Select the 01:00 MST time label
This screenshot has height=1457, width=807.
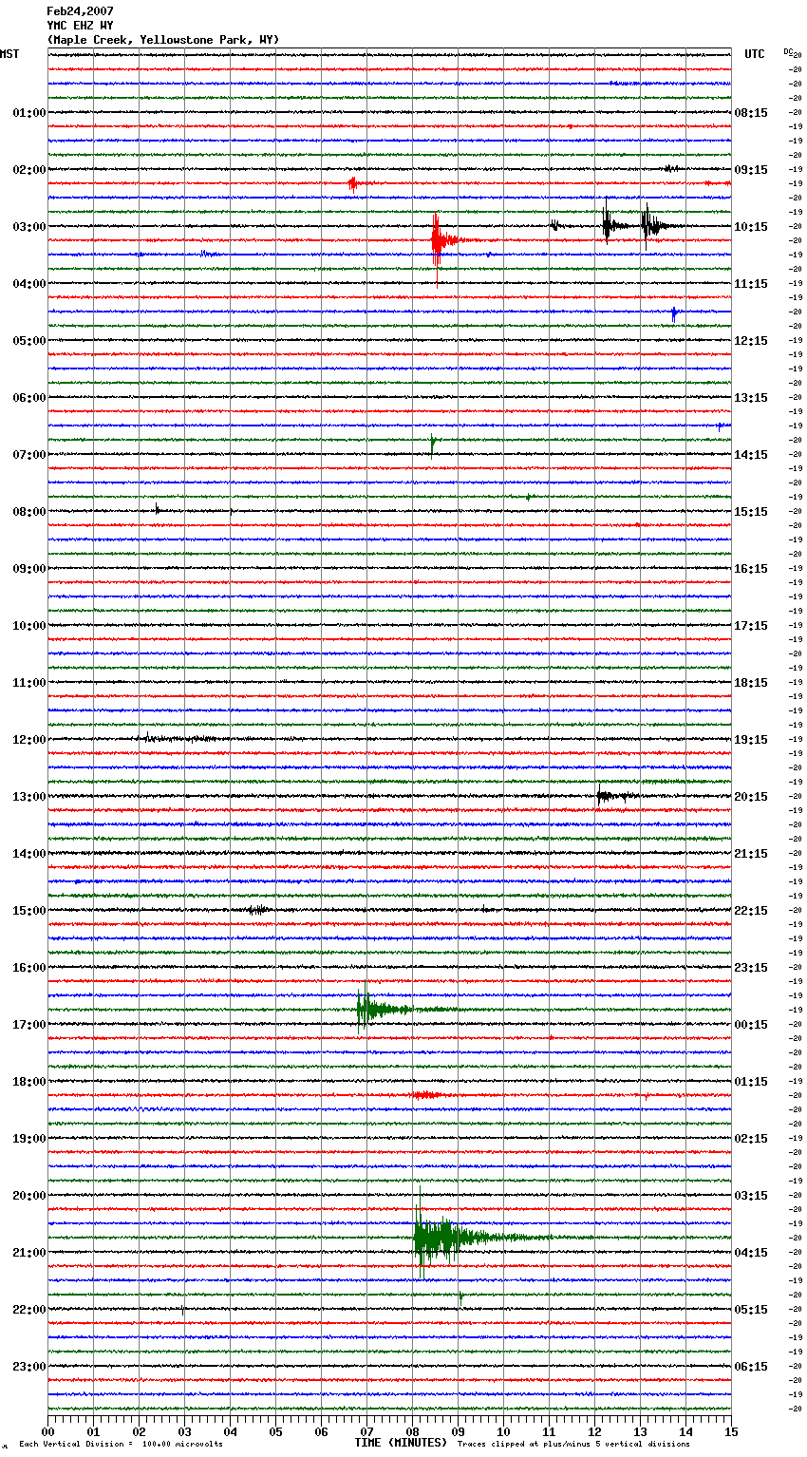(29, 112)
